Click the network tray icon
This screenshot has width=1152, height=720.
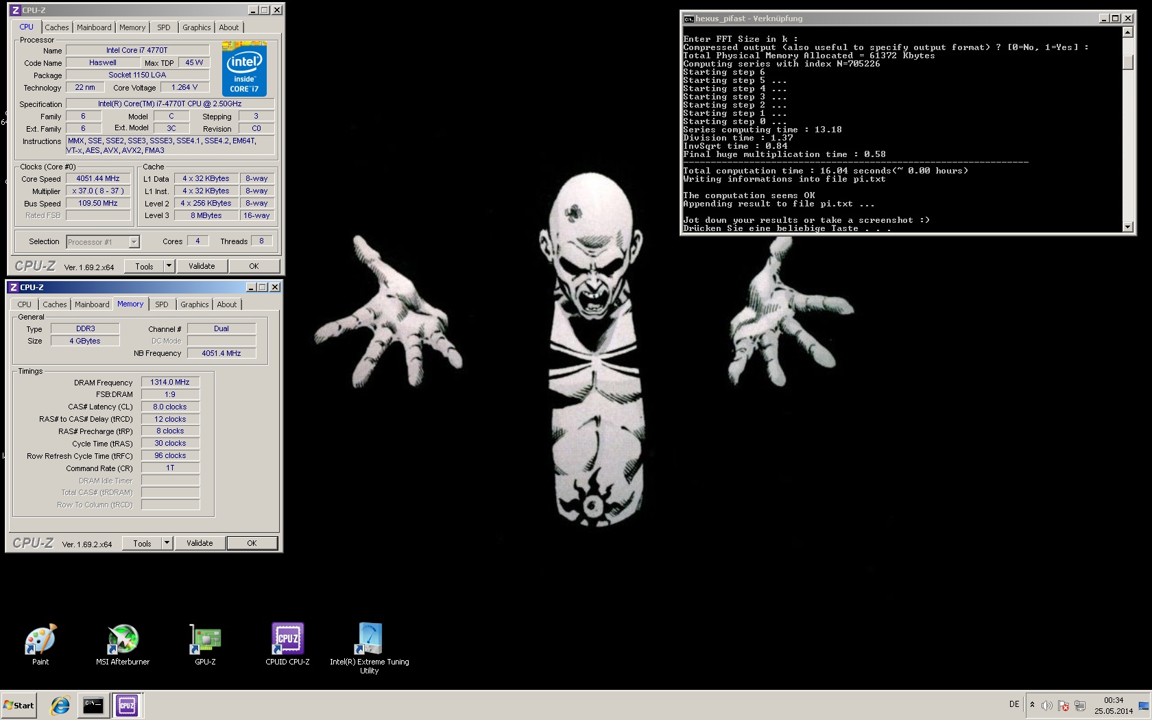pos(1080,706)
